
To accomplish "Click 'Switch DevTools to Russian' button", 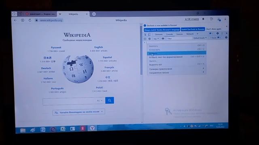I will [193, 29].
